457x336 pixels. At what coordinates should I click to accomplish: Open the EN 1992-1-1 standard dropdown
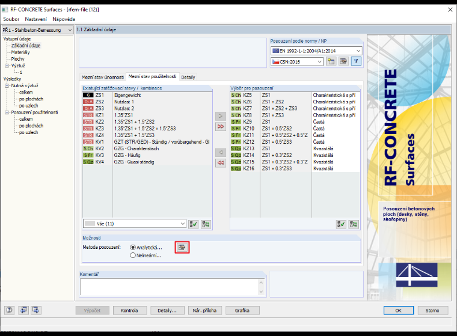pos(316,50)
